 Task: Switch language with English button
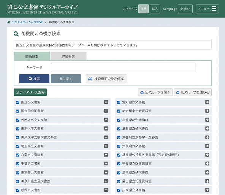tap(185, 9)
